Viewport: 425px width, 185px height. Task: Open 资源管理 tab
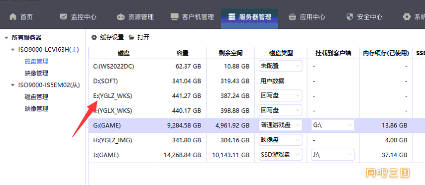pos(135,17)
